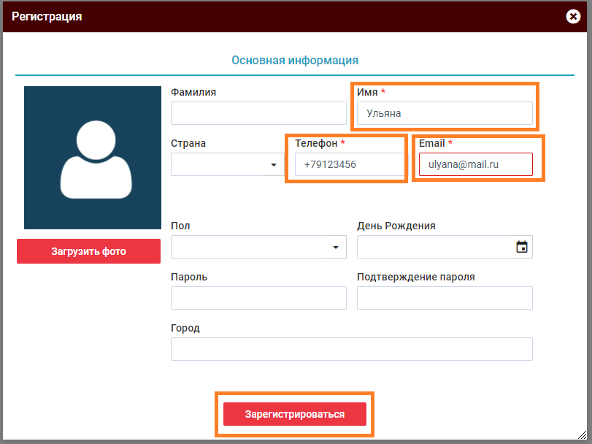Click the dialog resize grip corner

tap(583, 435)
